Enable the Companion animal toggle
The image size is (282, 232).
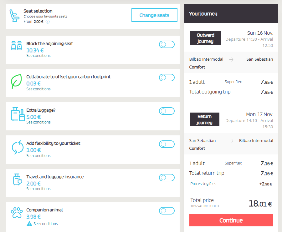pos(167,211)
